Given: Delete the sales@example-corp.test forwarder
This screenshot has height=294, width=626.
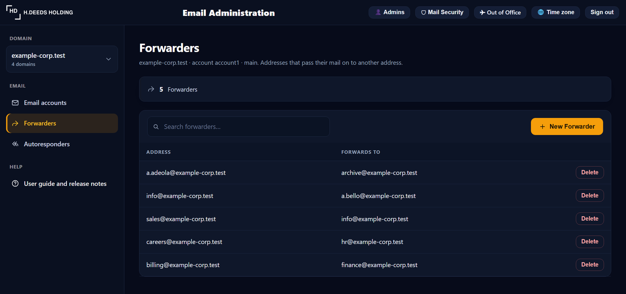Looking at the screenshot, I should coord(590,219).
